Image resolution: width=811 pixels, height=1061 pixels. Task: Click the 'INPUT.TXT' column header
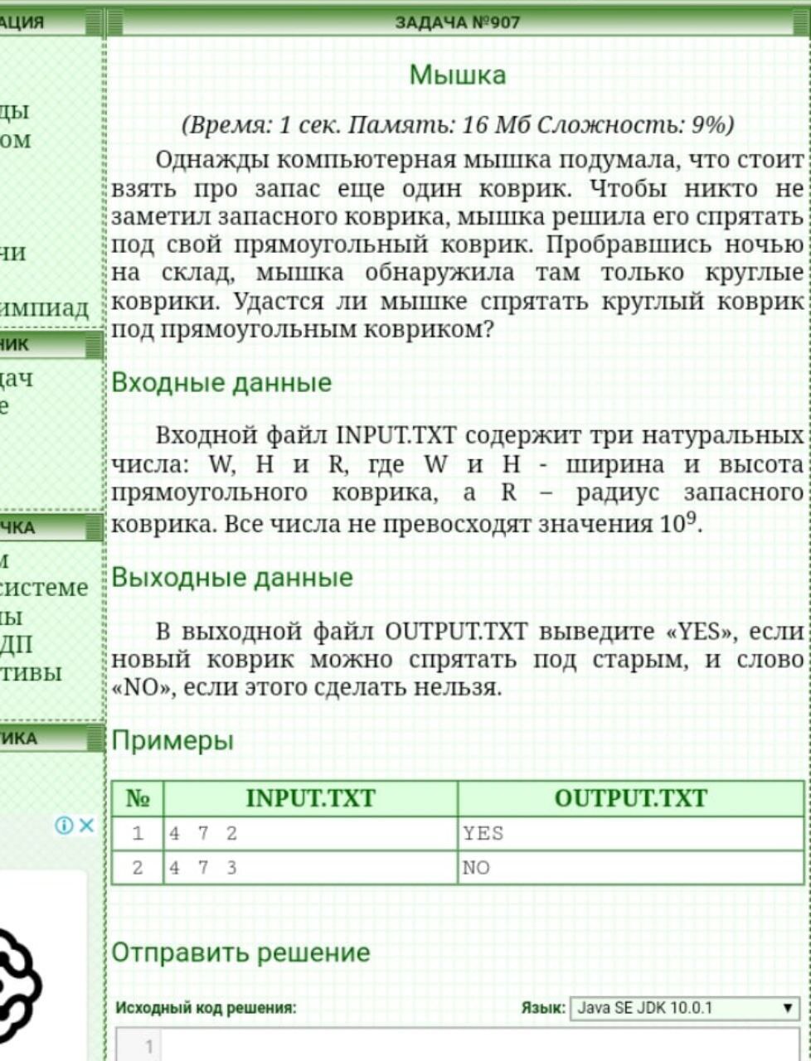point(310,798)
